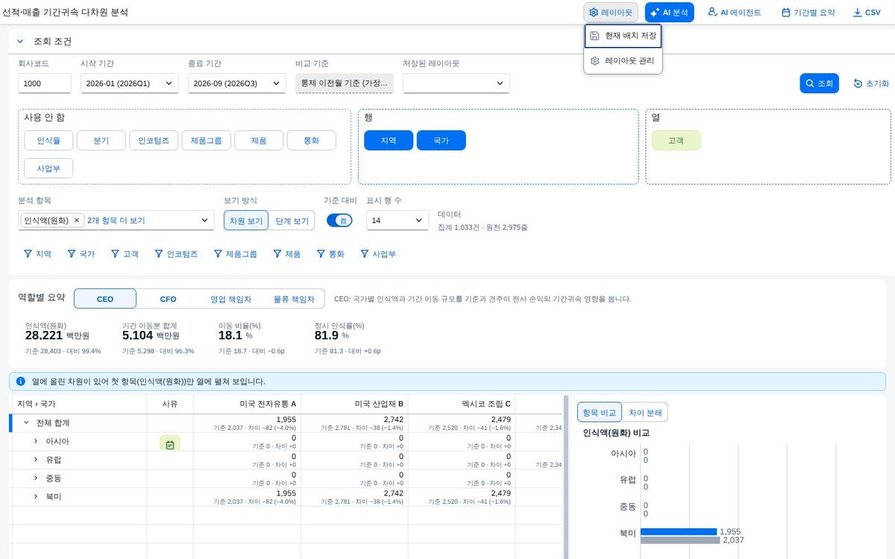This screenshot has width=895, height=559.
Task: Select 현재 배치 저장 menu entry
Action: [x=623, y=36]
